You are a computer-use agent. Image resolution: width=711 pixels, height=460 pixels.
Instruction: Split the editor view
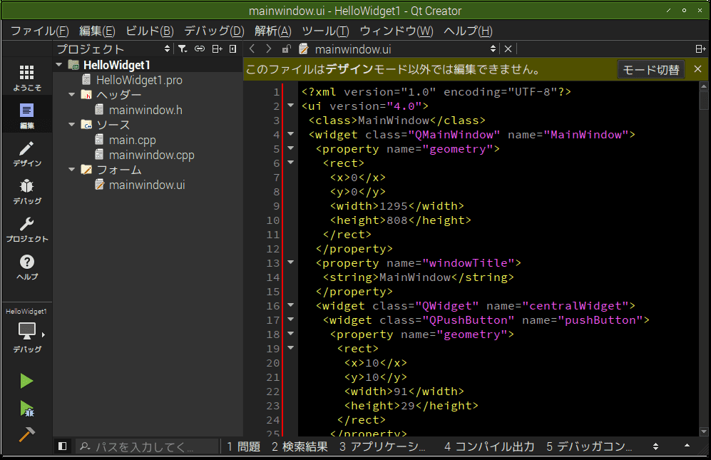tap(700, 49)
